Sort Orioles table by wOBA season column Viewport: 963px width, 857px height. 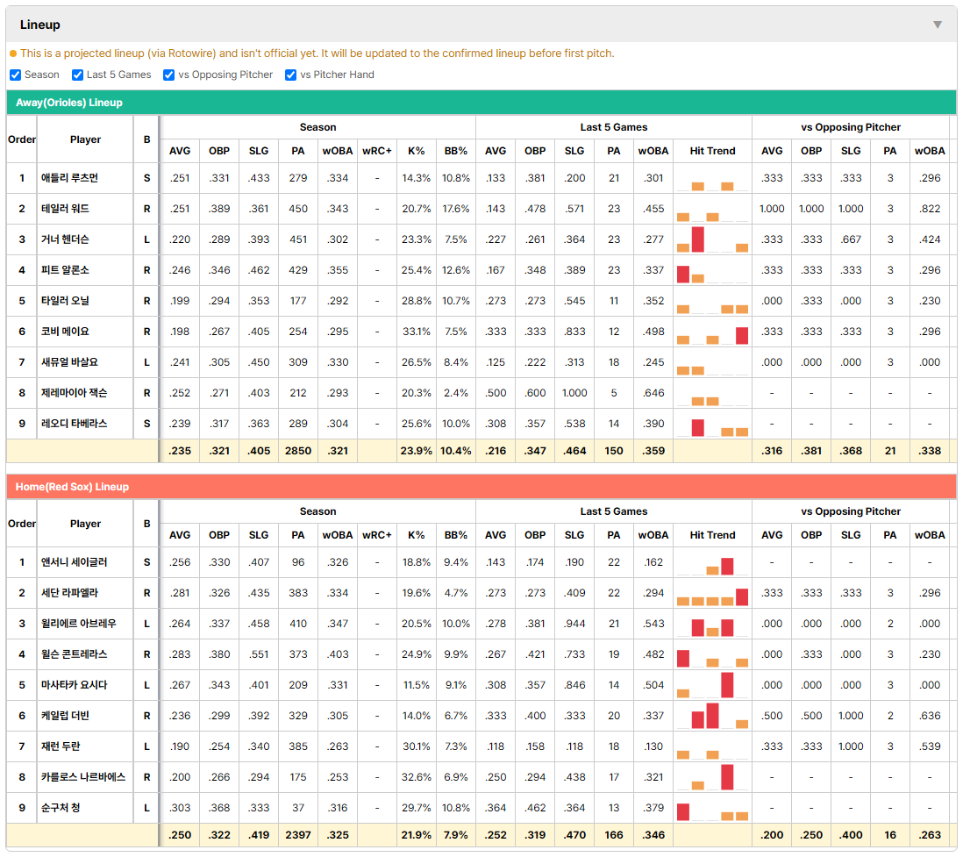[x=337, y=151]
